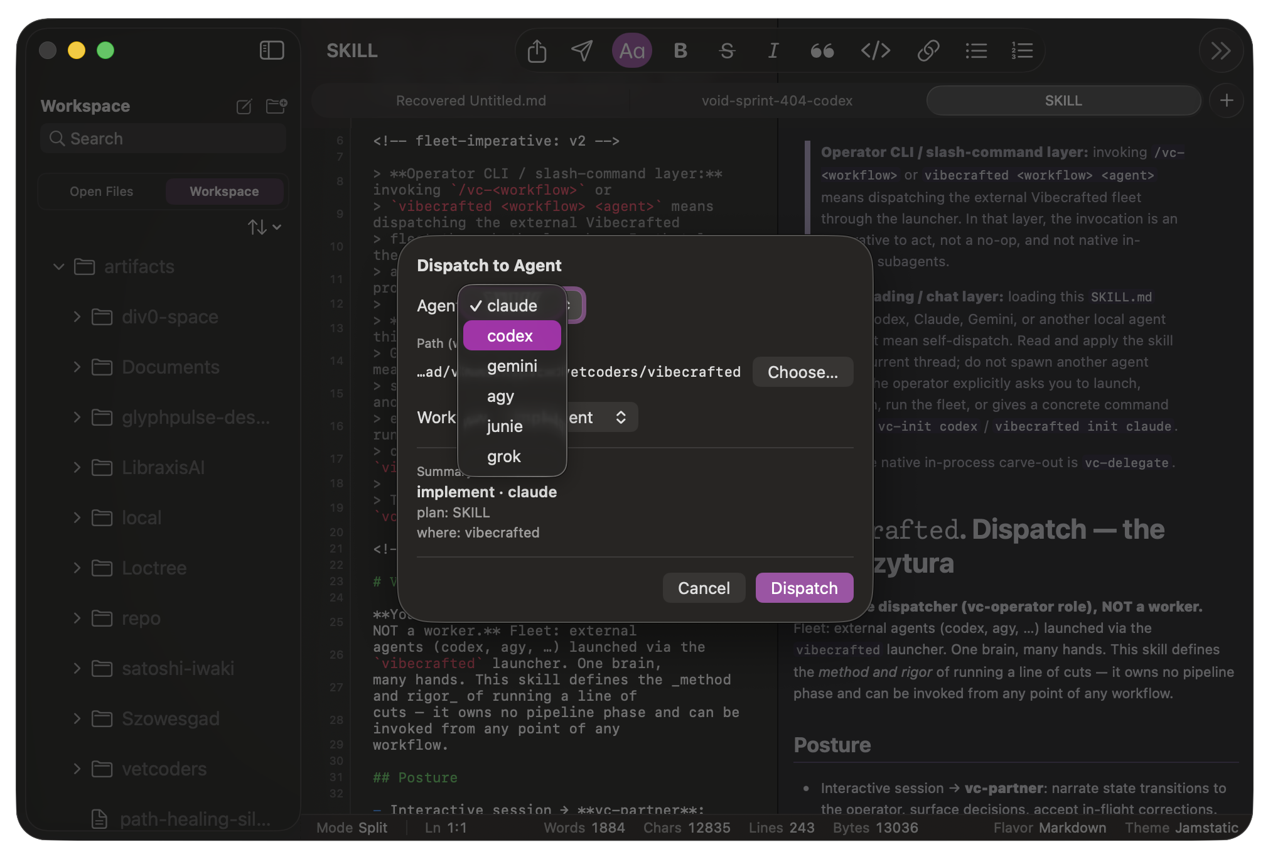
Task: Click the green zoom window button
Action: (x=105, y=50)
